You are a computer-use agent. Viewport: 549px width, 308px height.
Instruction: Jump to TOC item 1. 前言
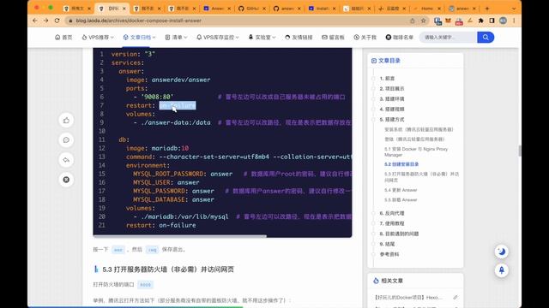point(387,79)
